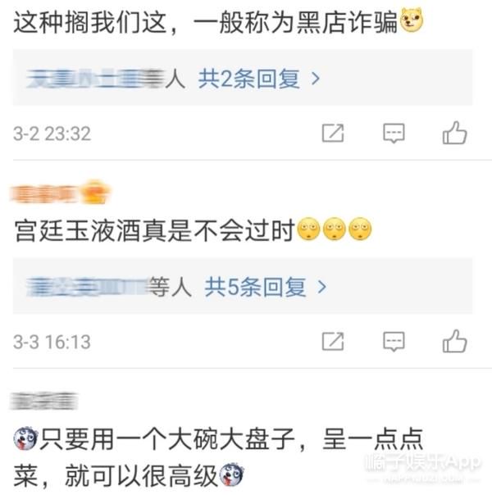
Task: Tap the blurred replier name in the 2-replies box
Action: [95, 79]
